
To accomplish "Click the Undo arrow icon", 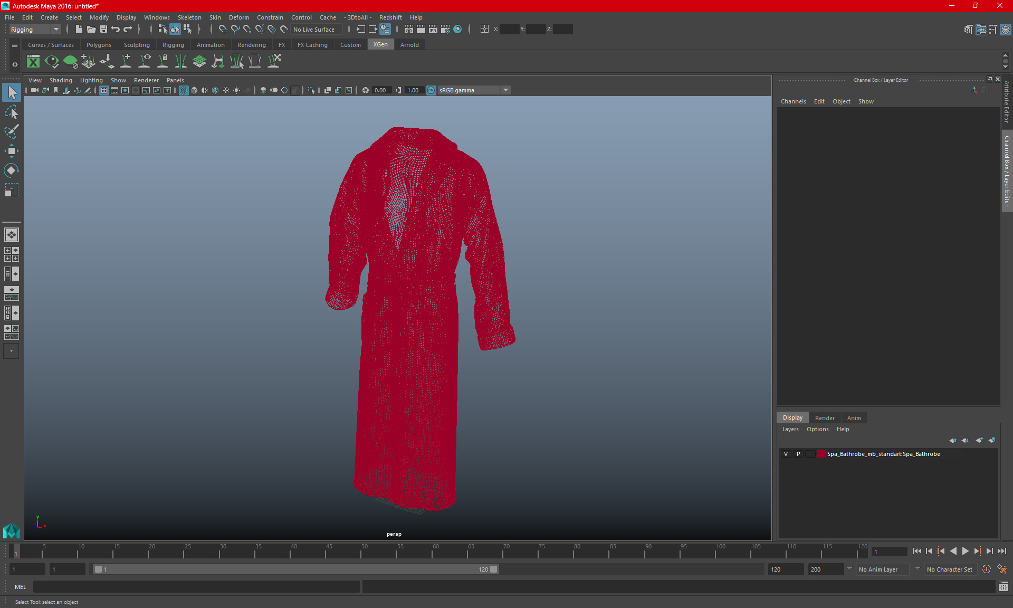I will pos(116,30).
